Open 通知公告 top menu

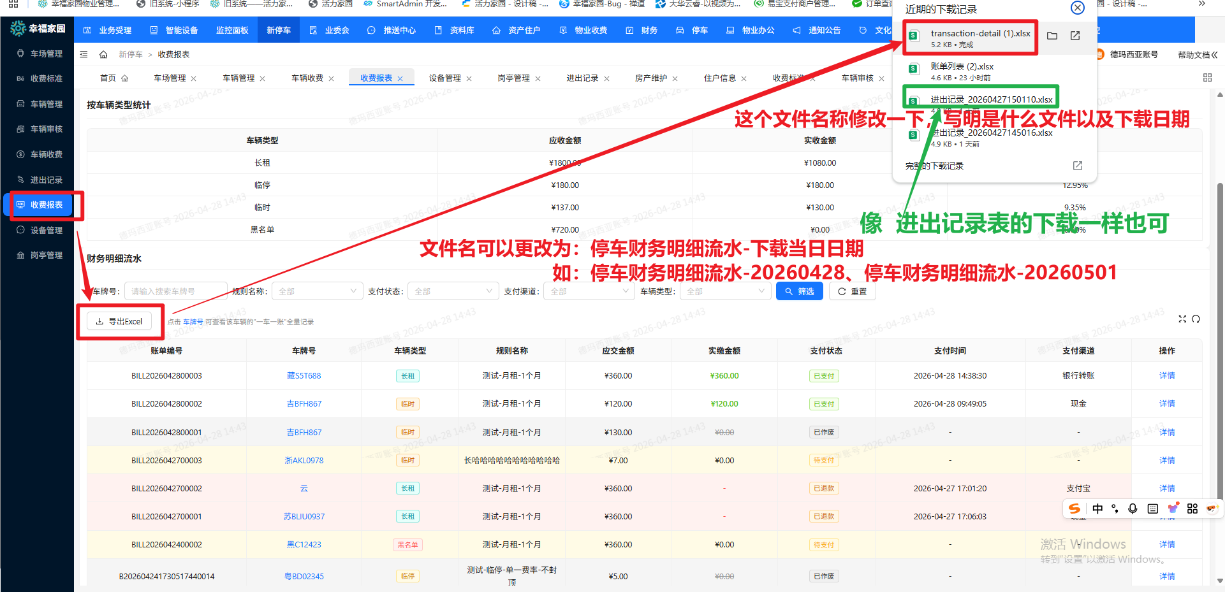coord(817,30)
